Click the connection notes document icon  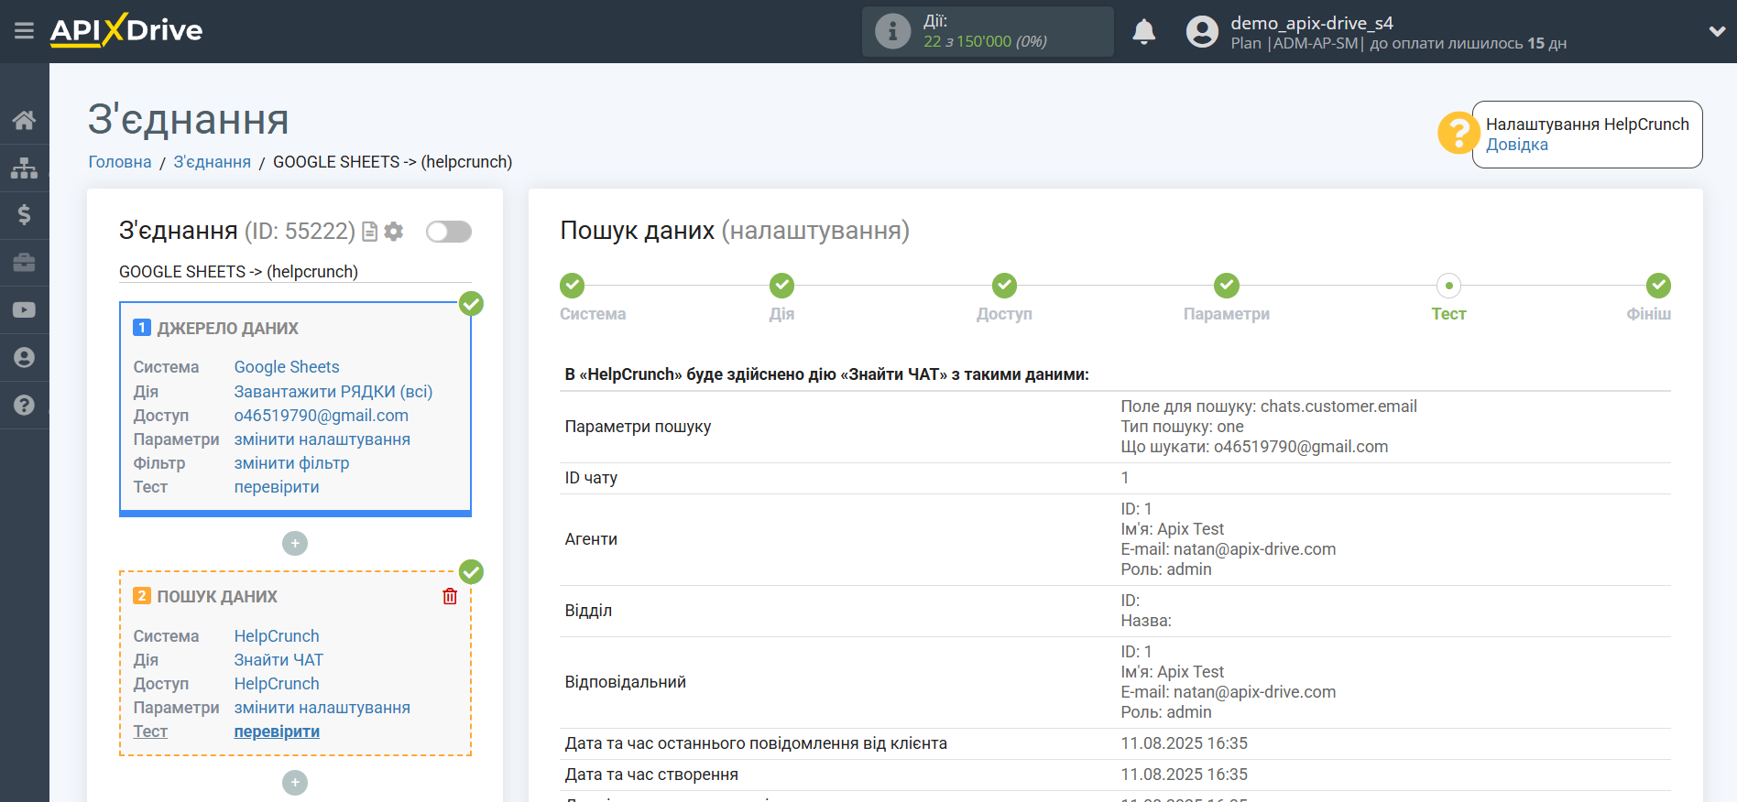[370, 232]
